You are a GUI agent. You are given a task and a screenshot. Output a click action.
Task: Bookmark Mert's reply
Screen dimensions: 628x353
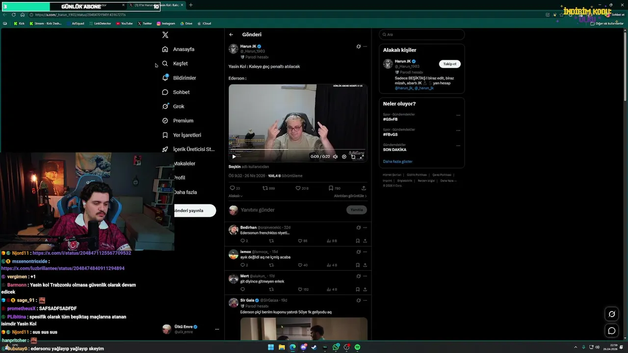click(x=358, y=289)
